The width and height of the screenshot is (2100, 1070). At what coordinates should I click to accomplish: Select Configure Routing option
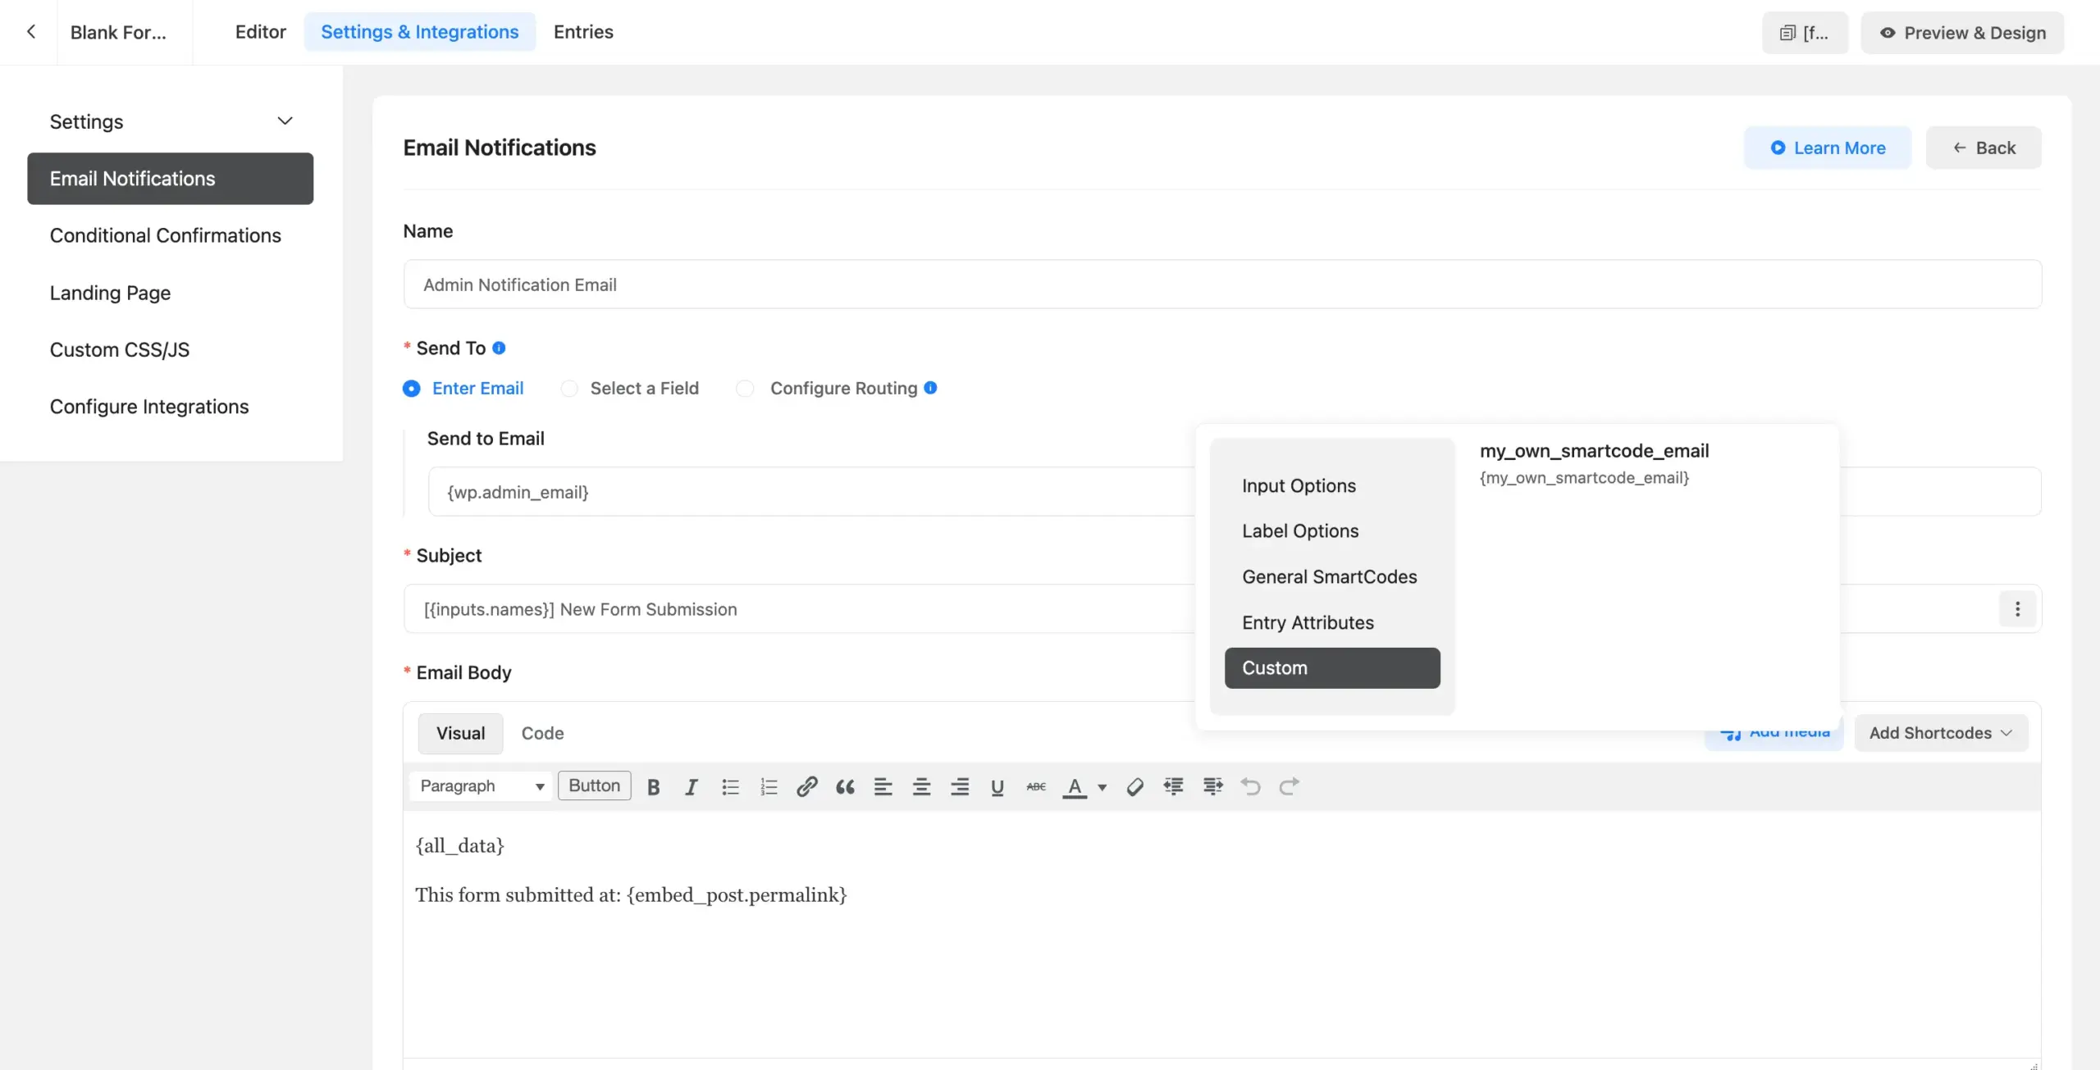coord(745,388)
